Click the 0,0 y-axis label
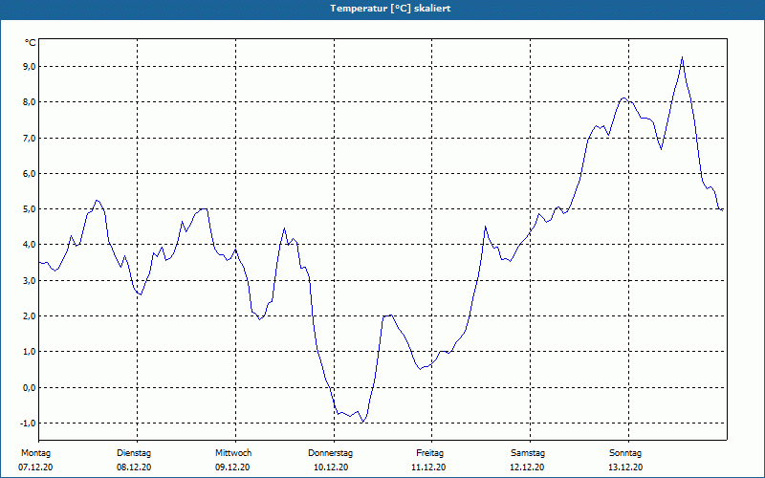This screenshot has width=765, height=478. click(x=28, y=387)
